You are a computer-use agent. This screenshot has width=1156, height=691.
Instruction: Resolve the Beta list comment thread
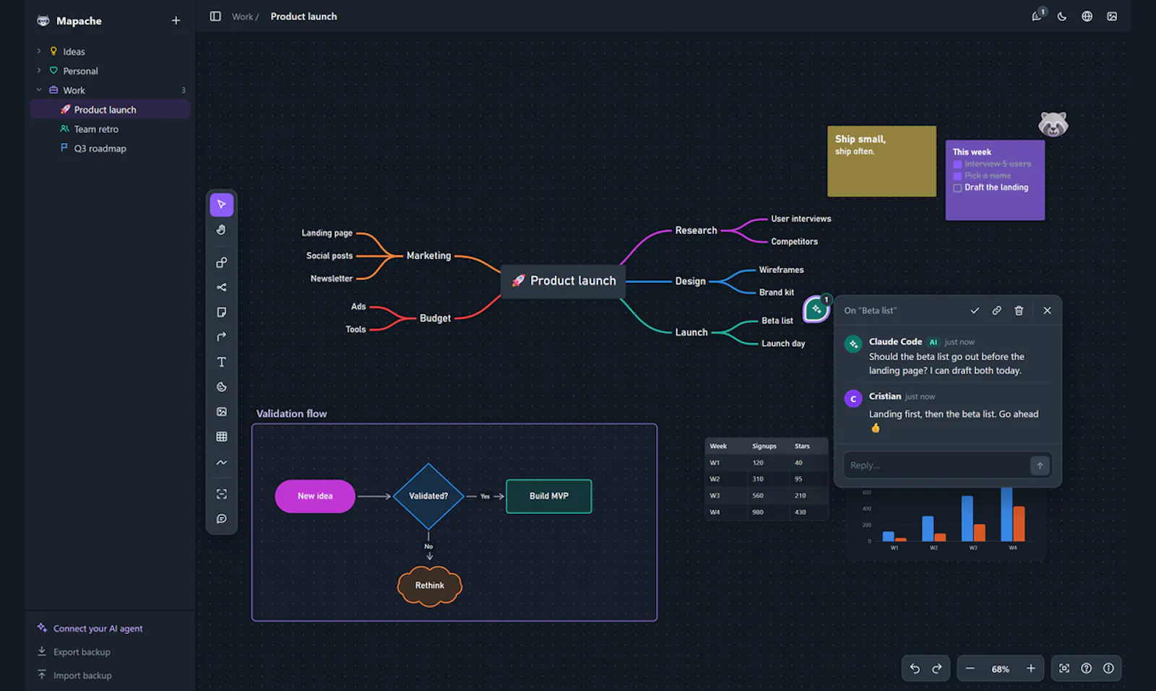[x=975, y=310]
